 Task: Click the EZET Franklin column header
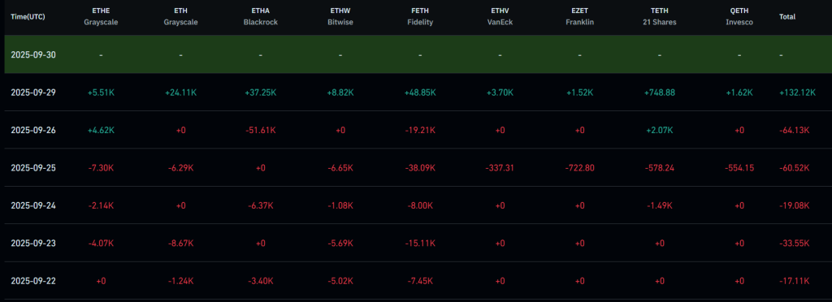579,16
